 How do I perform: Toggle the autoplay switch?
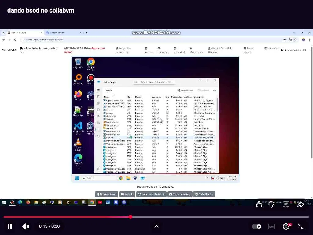(257, 226)
